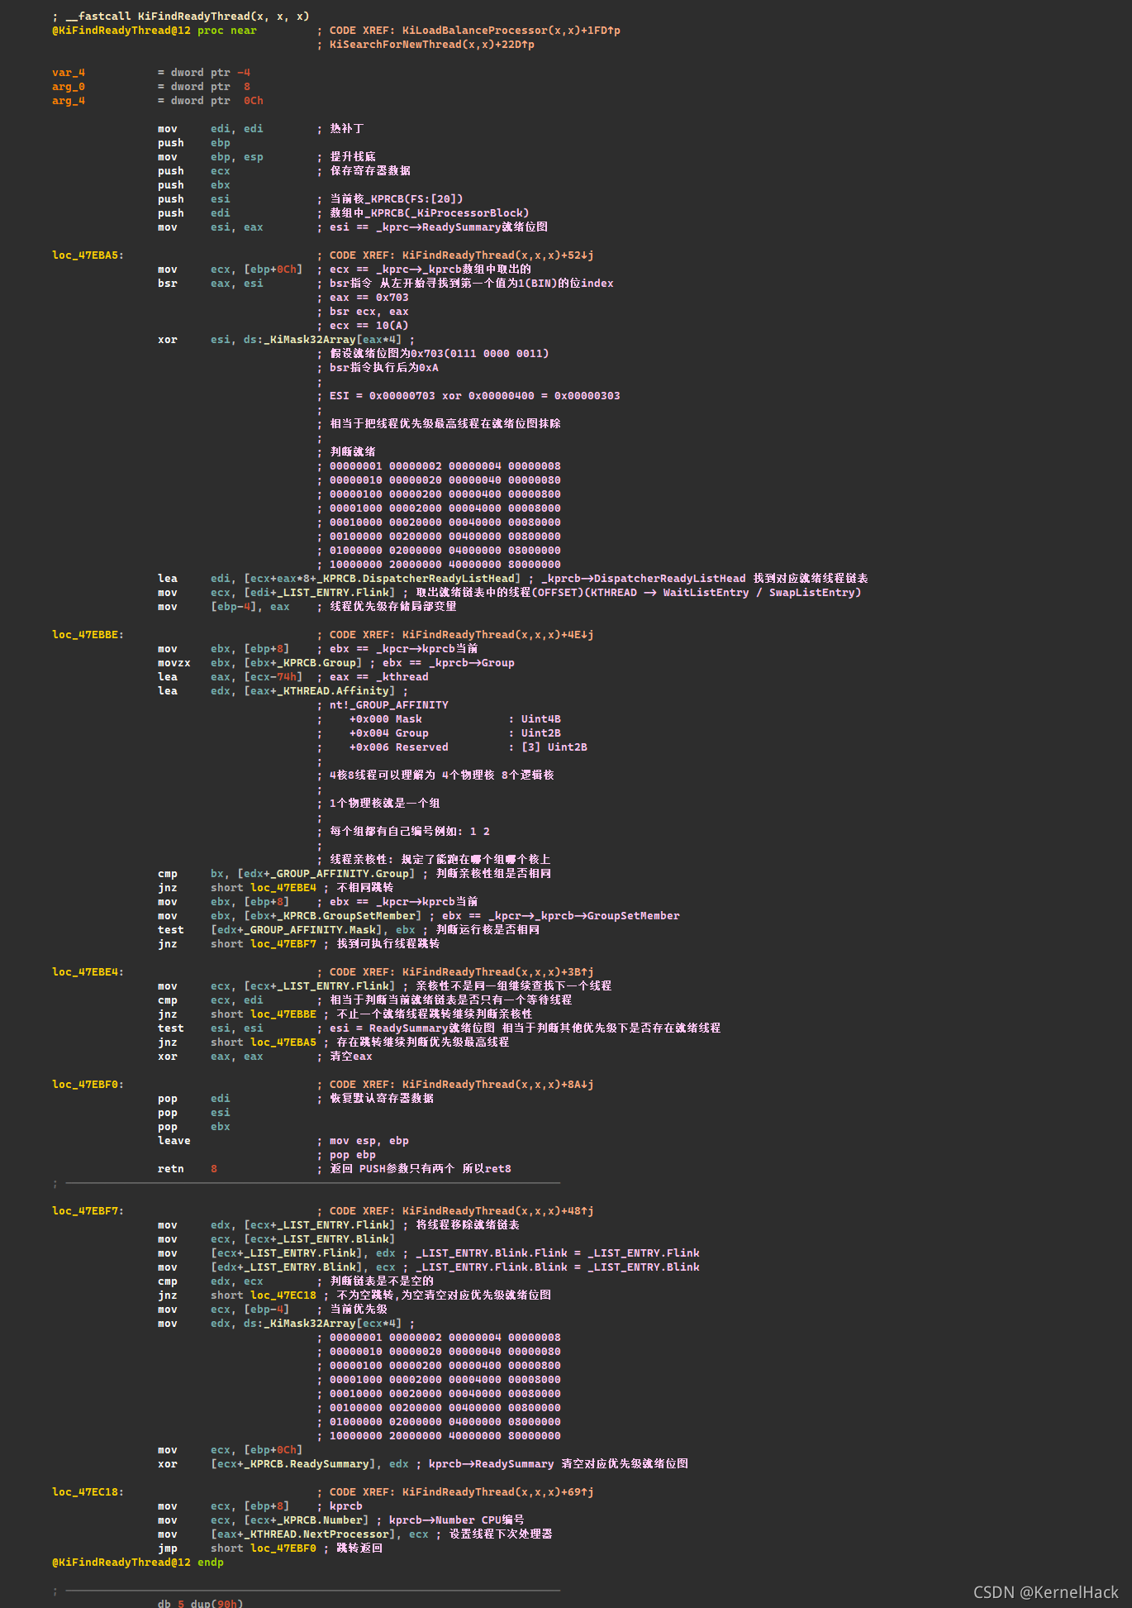Follow the jnz short loc_47EBA5 operand
Image resolution: width=1132 pixels, height=1608 pixels.
pyautogui.click(x=283, y=1043)
